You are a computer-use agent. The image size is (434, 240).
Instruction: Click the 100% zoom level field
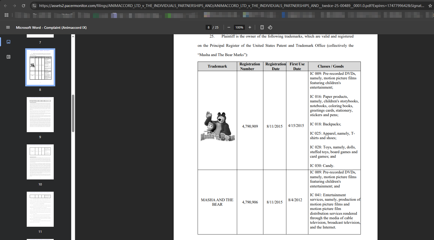(239, 27)
